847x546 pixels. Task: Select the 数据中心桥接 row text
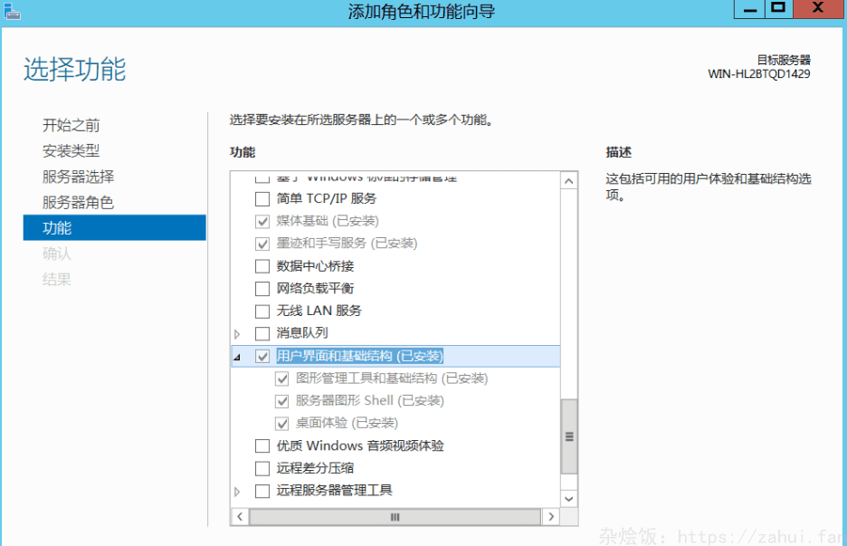point(315,266)
